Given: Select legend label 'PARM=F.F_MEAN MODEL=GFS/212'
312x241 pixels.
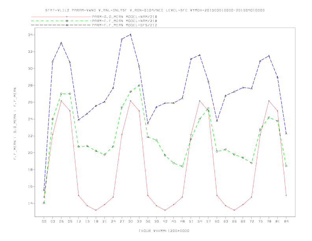Looking at the screenshot, I should (124, 25).
